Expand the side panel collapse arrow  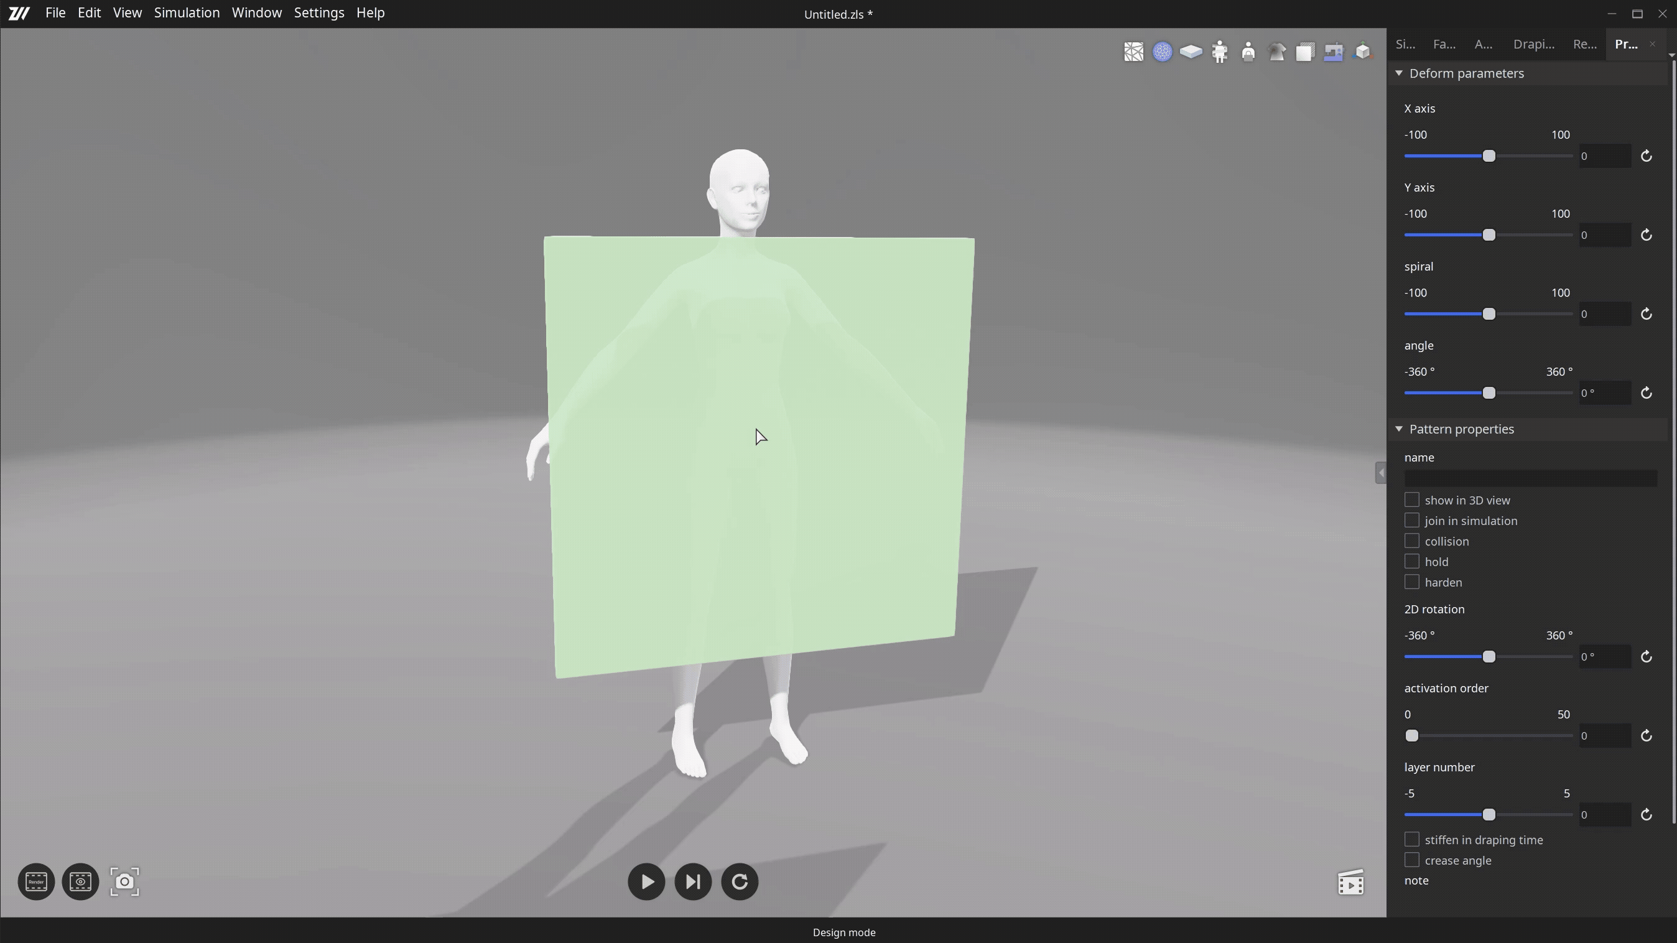point(1380,473)
